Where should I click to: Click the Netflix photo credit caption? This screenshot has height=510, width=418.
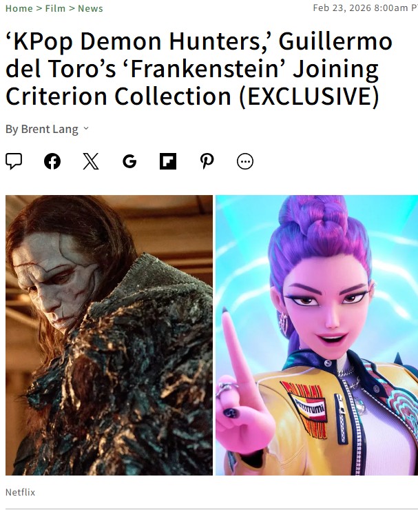pos(20,492)
